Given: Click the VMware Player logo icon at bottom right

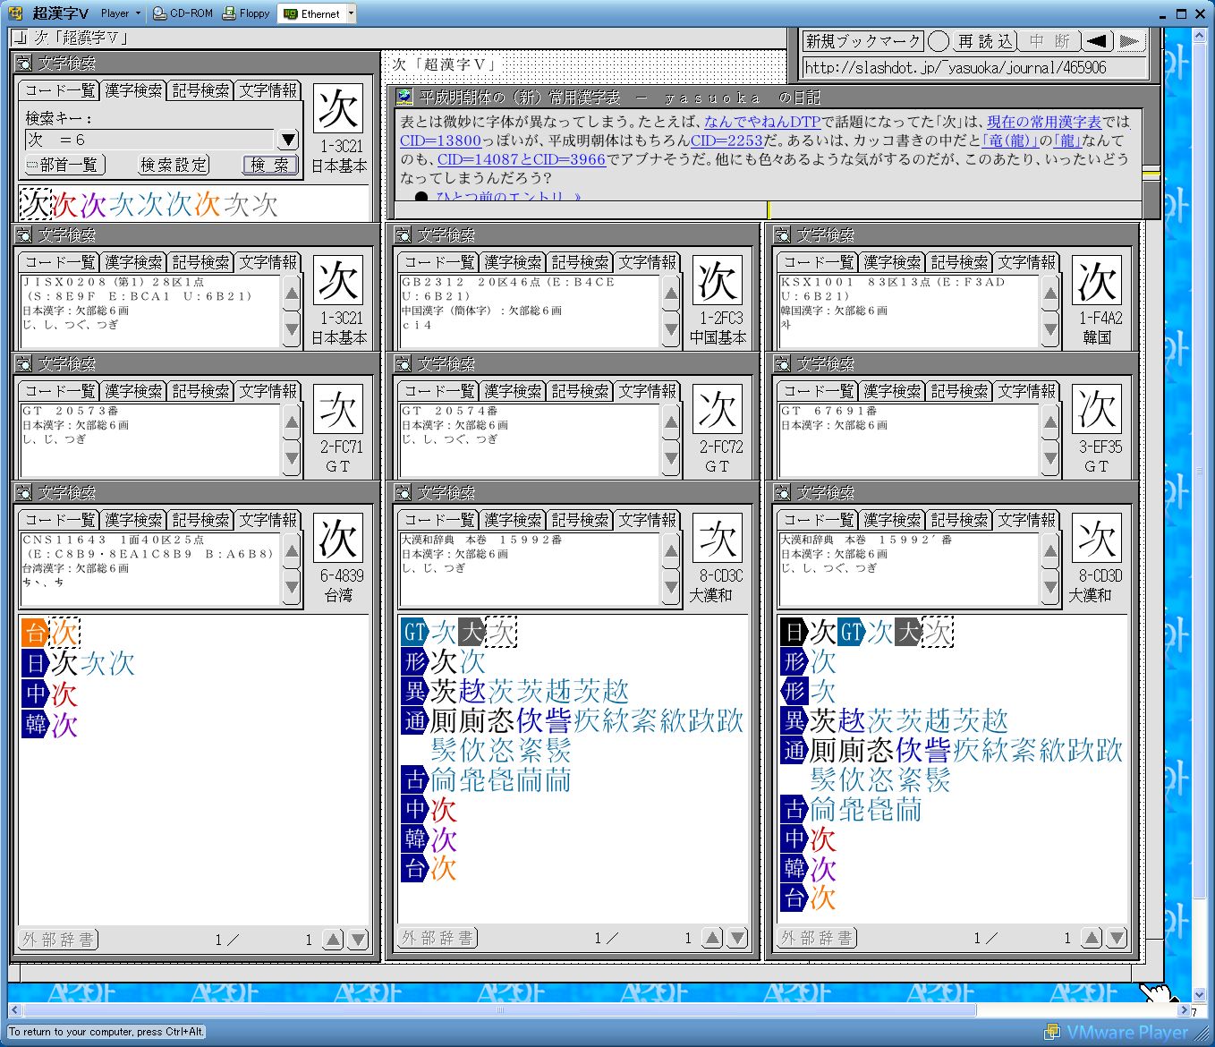Looking at the screenshot, I should pyautogui.click(x=1052, y=1032).
